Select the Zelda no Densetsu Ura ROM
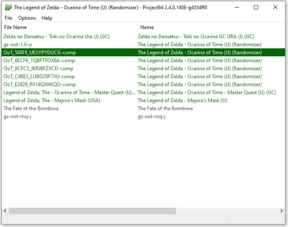This screenshot has height=227, width=288. (x=56, y=37)
